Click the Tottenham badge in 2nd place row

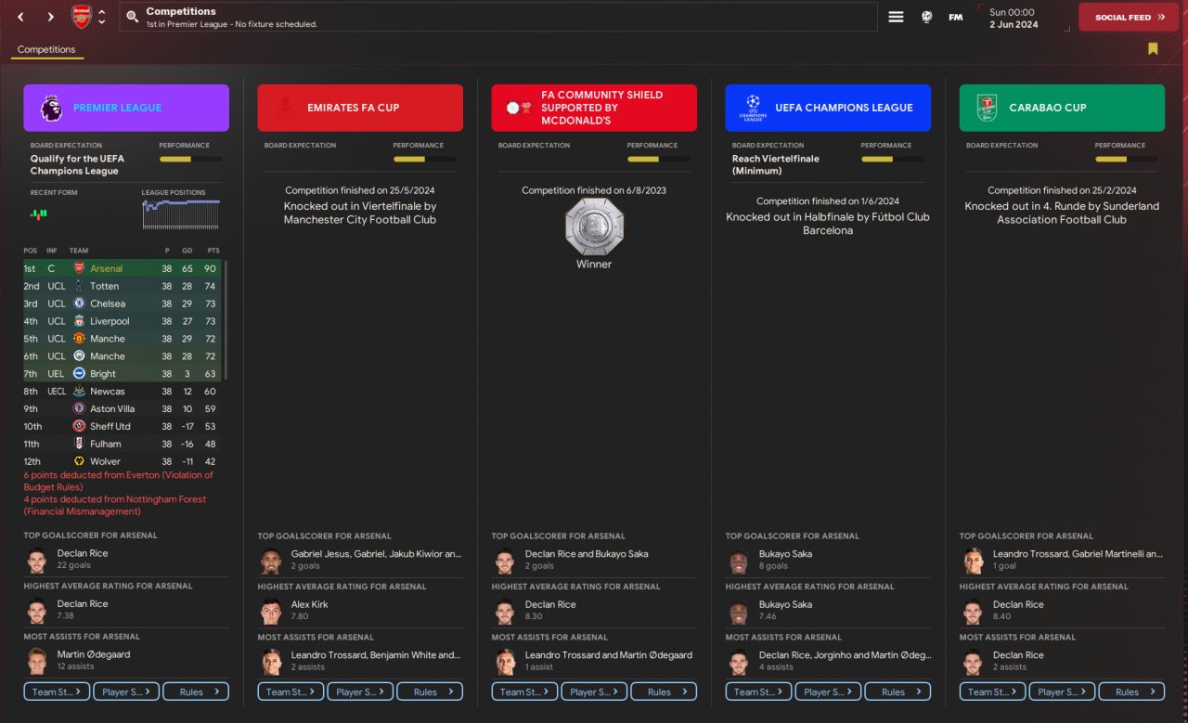[79, 286]
